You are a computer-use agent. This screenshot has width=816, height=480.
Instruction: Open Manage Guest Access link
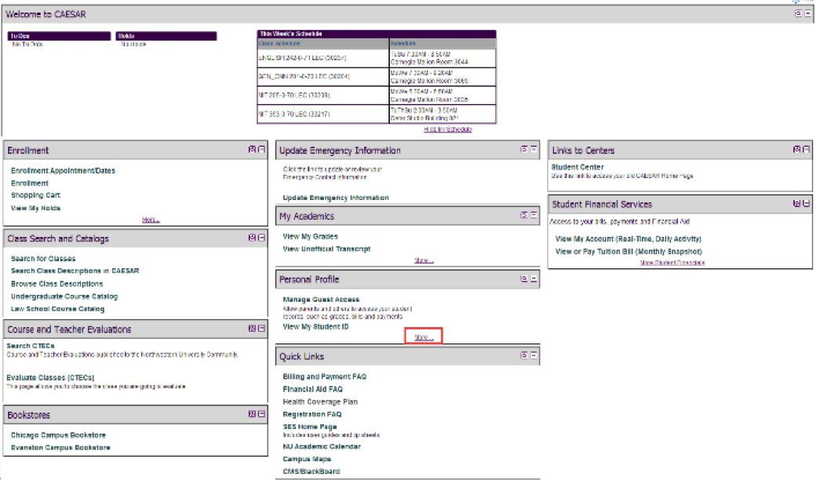[321, 300]
